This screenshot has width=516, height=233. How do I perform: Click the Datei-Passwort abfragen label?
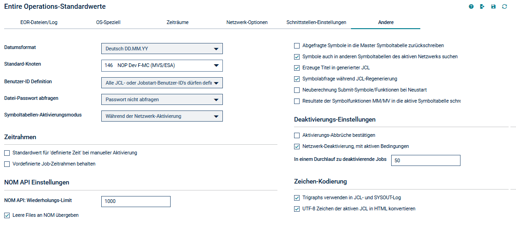(31, 98)
